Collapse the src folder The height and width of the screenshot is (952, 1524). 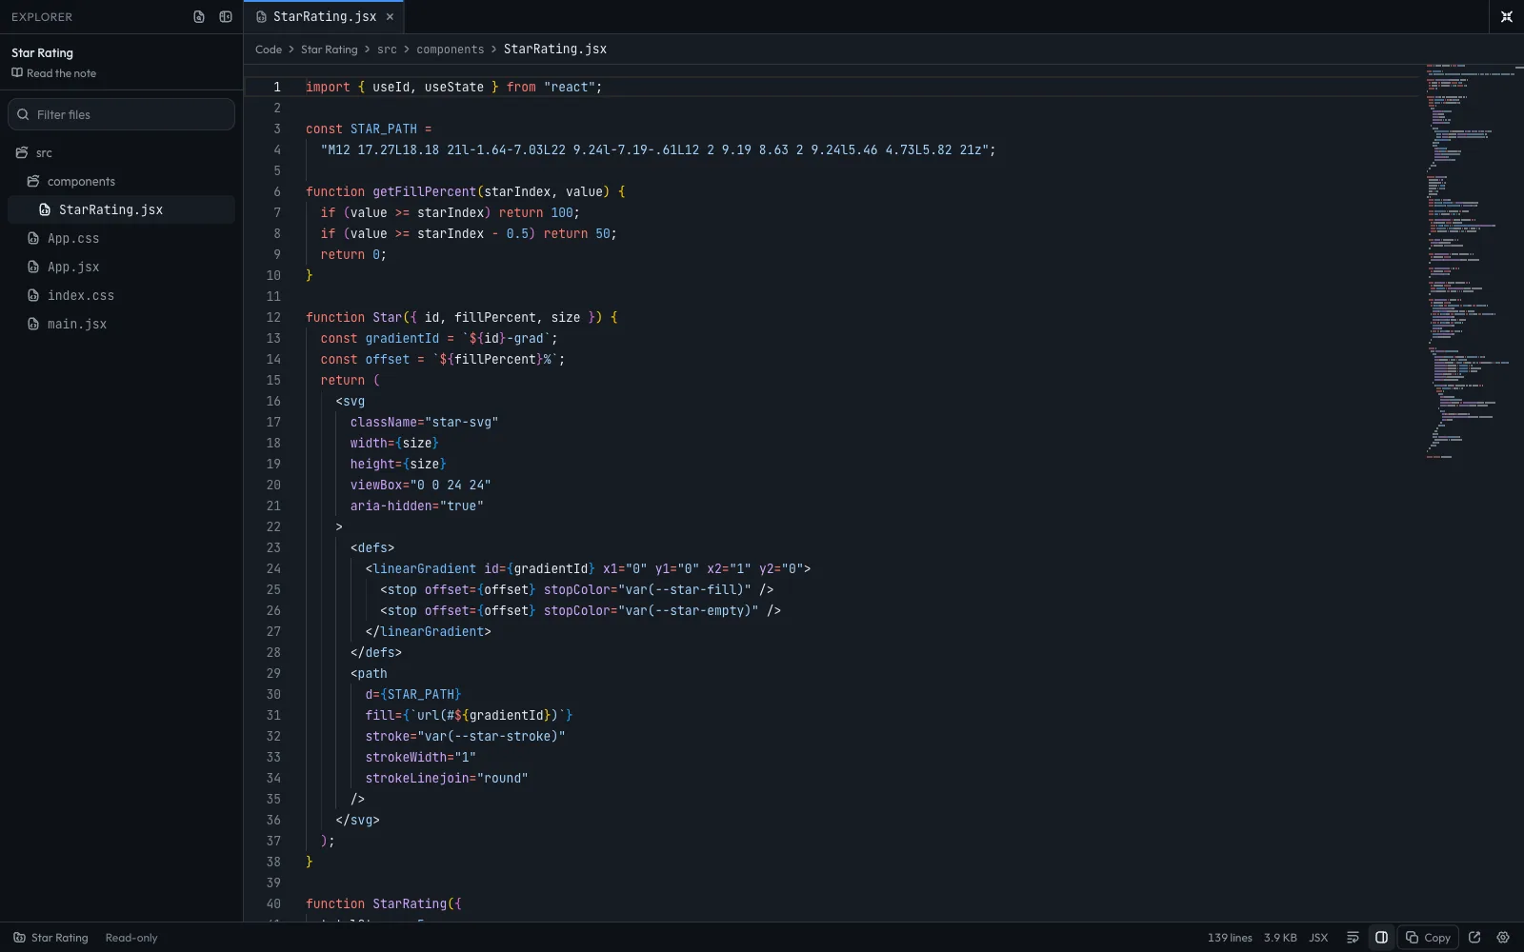(x=121, y=152)
